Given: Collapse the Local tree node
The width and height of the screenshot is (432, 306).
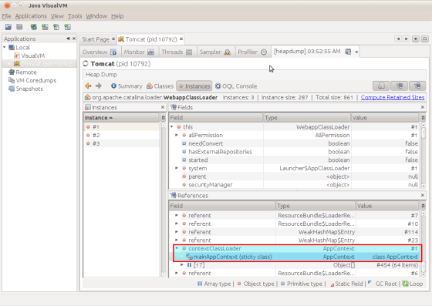Looking at the screenshot, I should [x=5, y=47].
